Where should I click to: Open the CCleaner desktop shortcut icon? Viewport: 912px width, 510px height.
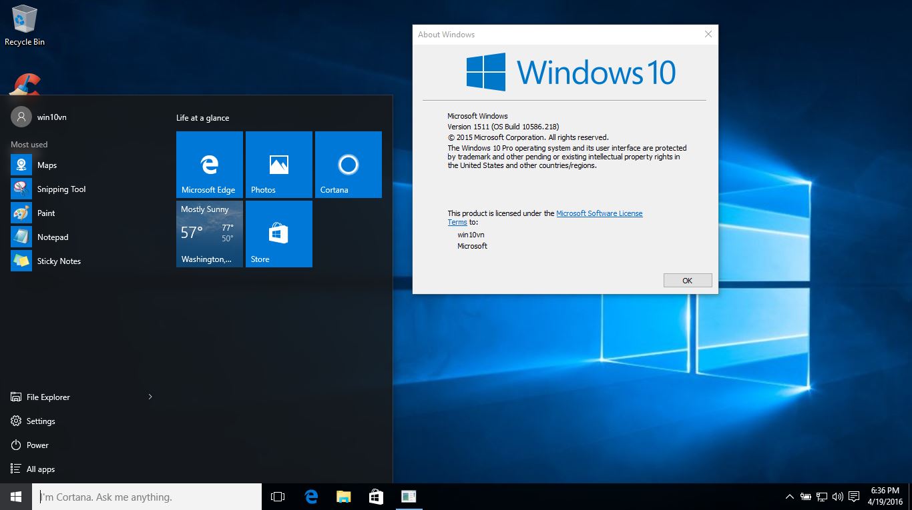click(25, 84)
